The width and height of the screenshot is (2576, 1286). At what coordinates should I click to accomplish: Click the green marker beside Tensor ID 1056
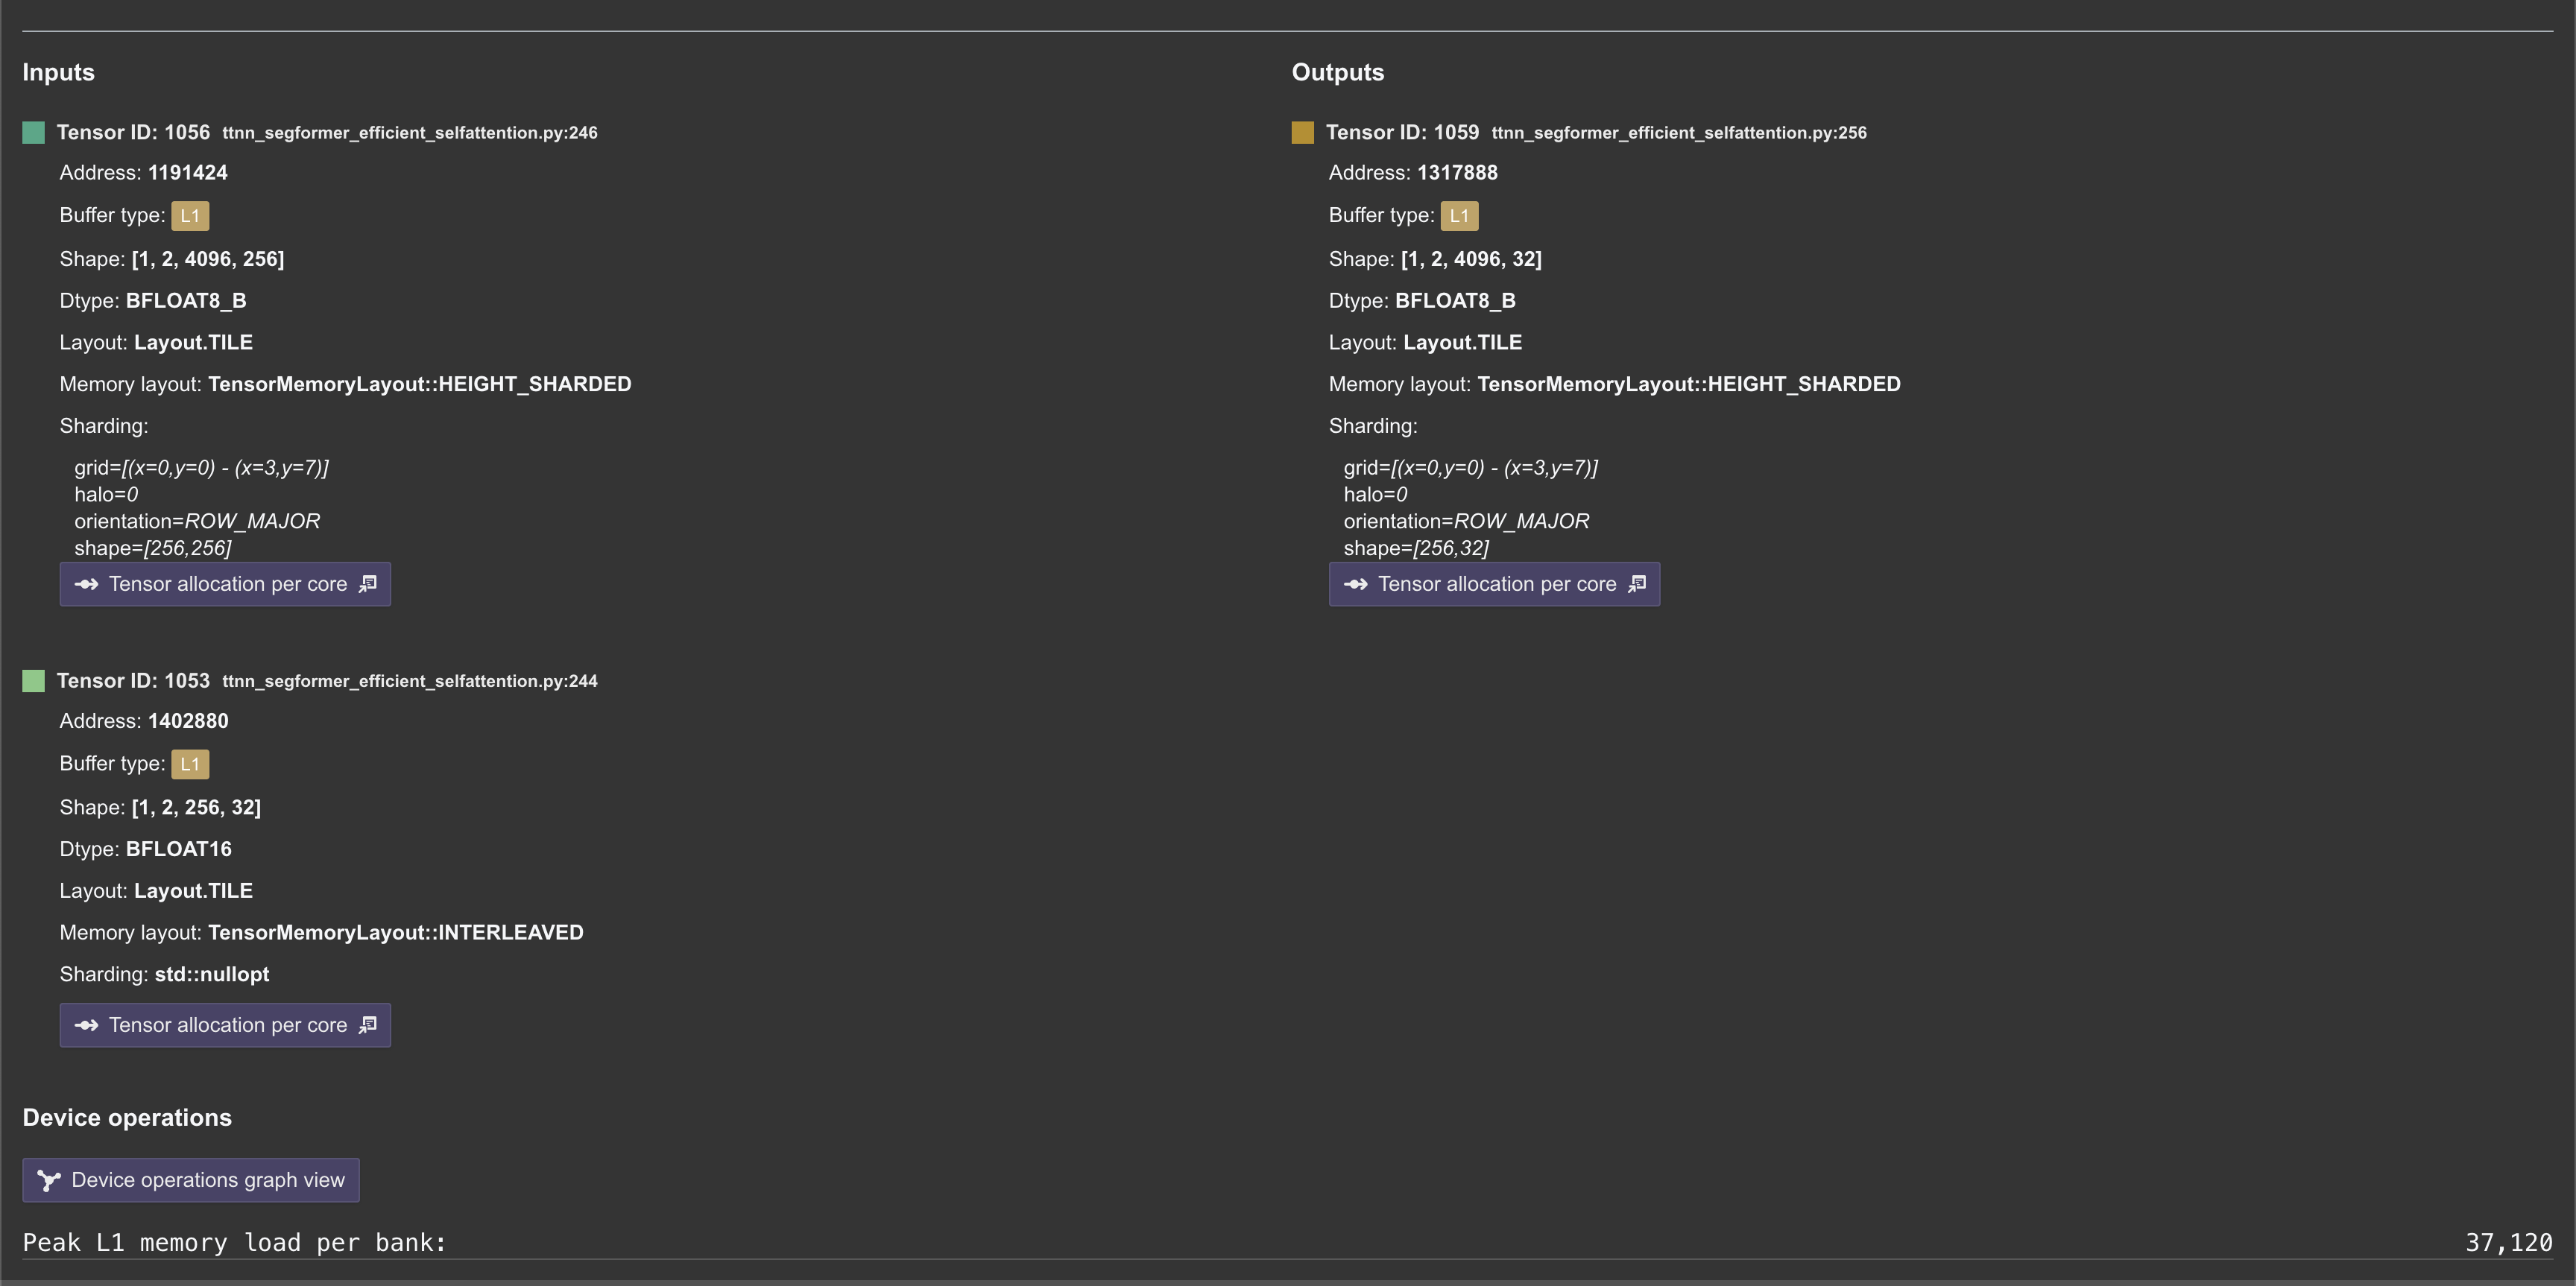tap(33, 131)
